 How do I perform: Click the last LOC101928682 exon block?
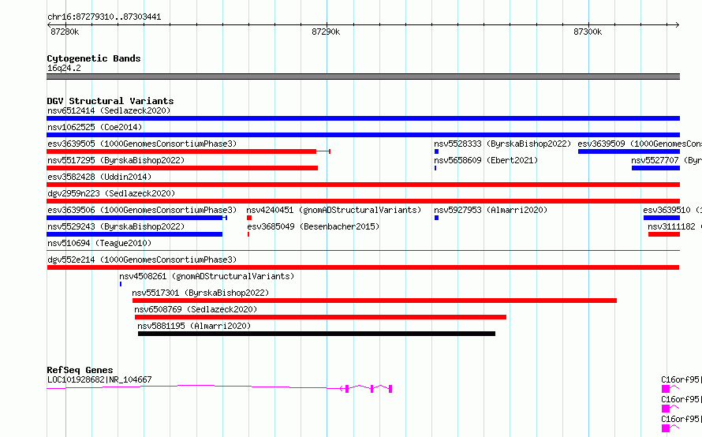click(x=390, y=389)
